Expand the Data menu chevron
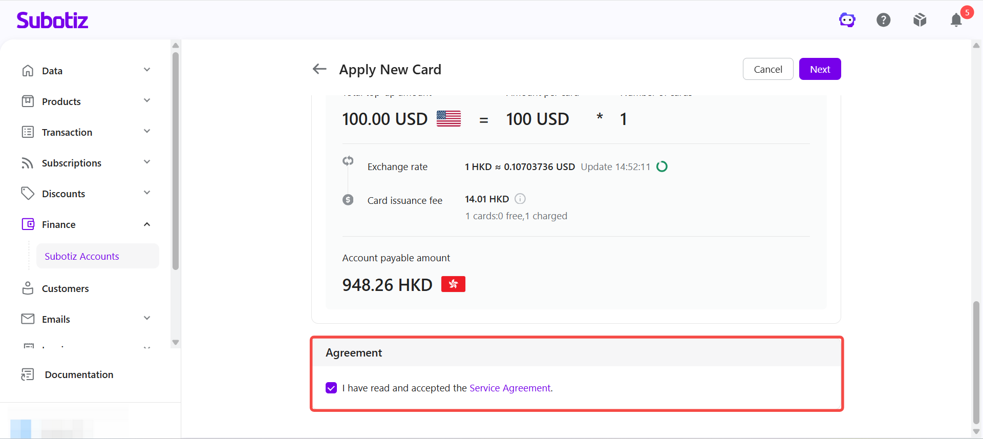 (x=147, y=70)
